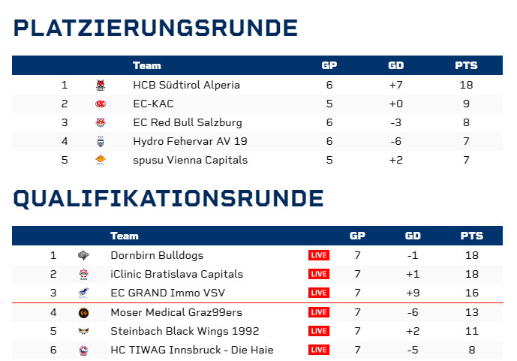
Task: Click the HCB Südtirol Alperia team logo
Action: pos(101,85)
